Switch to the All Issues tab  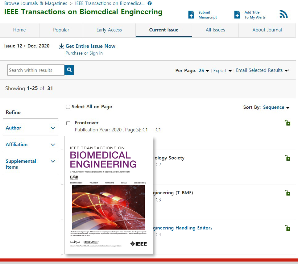click(215, 30)
